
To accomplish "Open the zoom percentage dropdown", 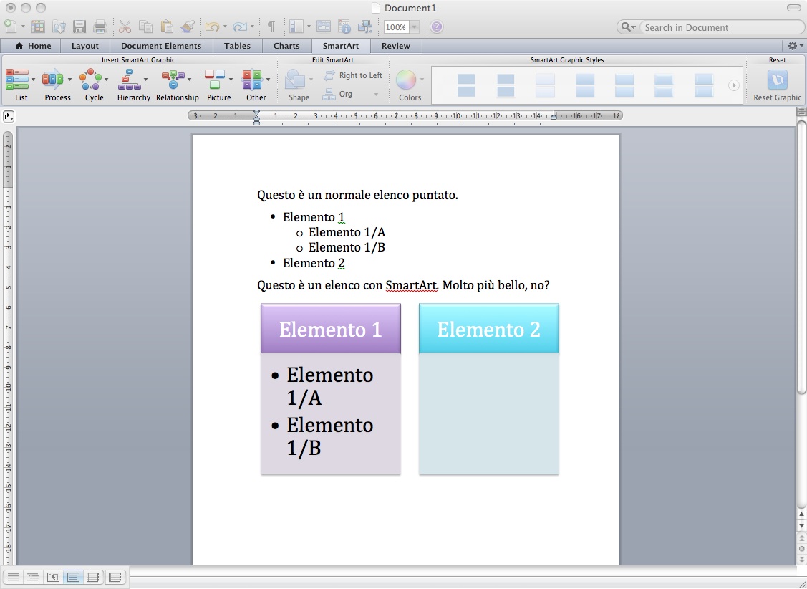I will pyautogui.click(x=415, y=27).
